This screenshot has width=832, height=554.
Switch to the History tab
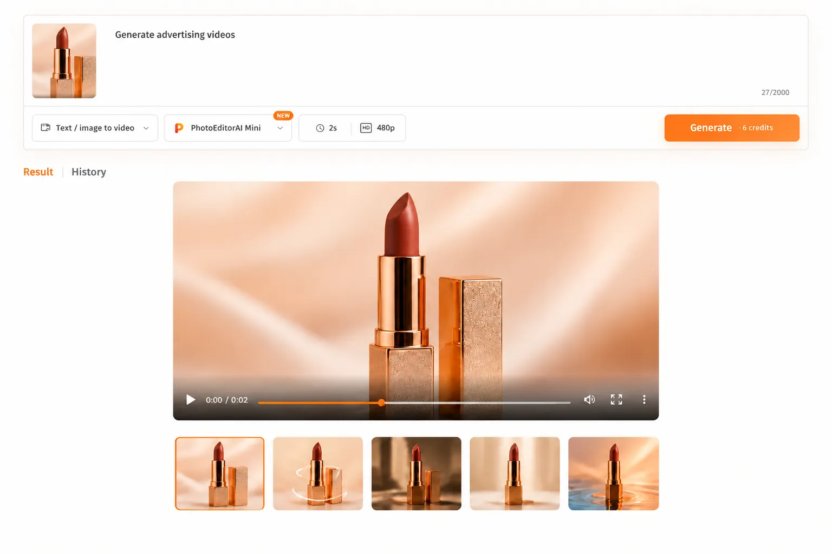pos(89,172)
